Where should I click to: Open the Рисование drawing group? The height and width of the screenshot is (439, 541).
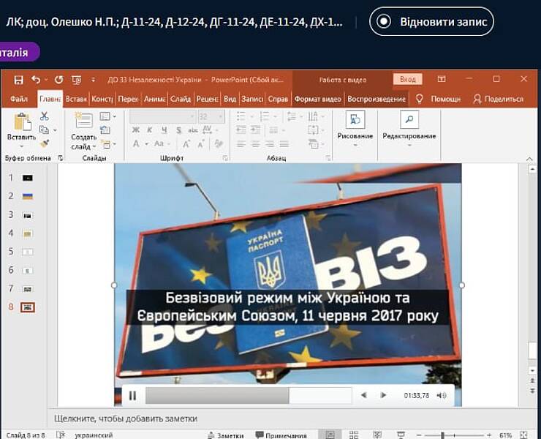point(355,130)
